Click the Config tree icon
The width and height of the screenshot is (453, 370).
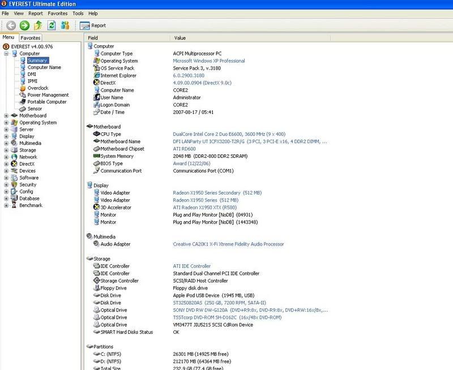tap(14, 192)
